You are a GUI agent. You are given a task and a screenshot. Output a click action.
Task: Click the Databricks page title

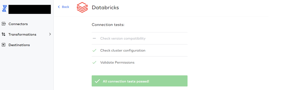[x=105, y=7]
